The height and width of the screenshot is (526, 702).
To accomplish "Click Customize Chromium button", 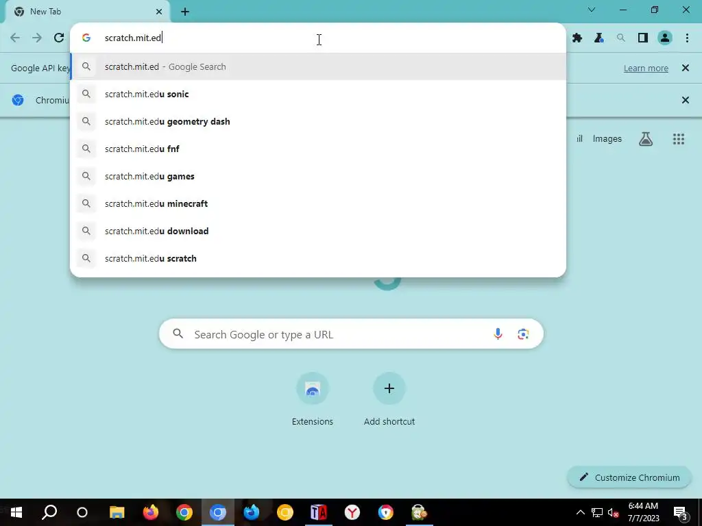I will click(x=629, y=477).
